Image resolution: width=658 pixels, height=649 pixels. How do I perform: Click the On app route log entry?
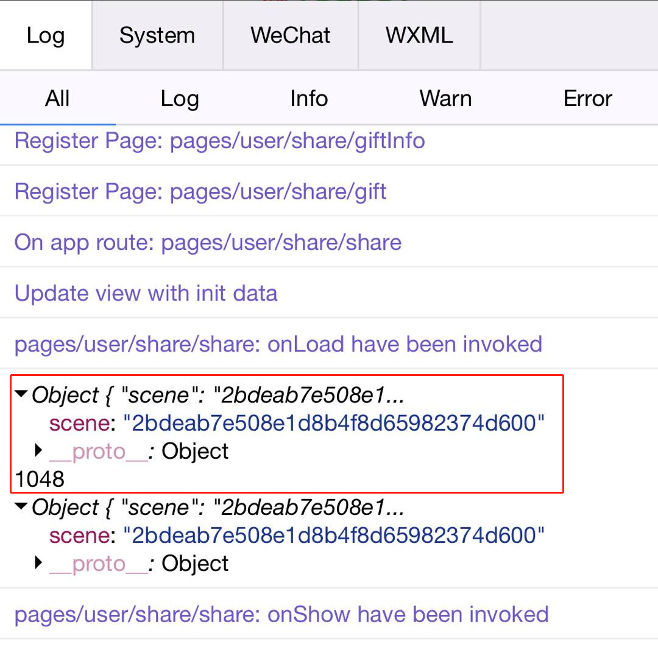(x=208, y=243)
